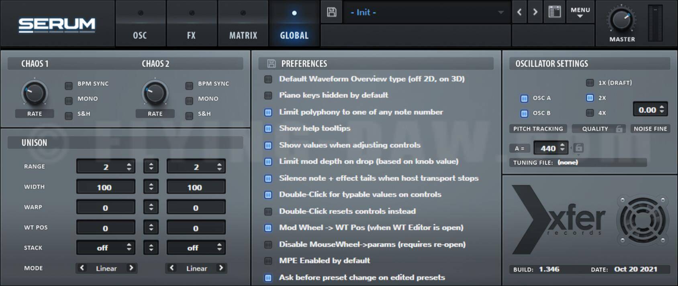Click the Serum logo
The width and height of the screenshot is (678, 286).
(57, 25)
